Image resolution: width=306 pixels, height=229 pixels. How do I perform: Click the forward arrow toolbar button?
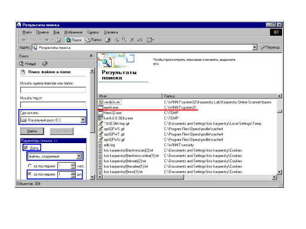click(47, 40)
